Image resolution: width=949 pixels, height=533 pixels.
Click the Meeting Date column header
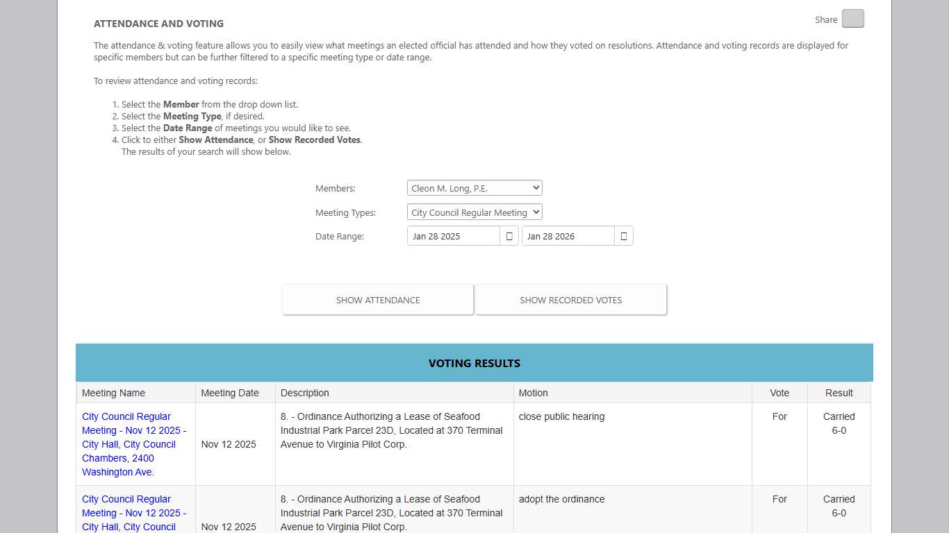[230, 393]
